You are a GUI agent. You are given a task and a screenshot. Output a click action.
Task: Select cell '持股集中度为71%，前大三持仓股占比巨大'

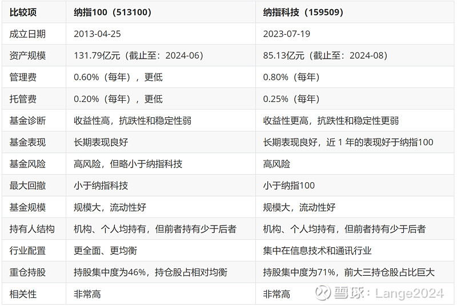349,272
